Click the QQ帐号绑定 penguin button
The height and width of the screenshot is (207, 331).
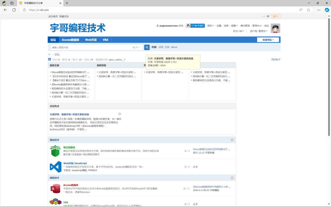coord(195,26)
